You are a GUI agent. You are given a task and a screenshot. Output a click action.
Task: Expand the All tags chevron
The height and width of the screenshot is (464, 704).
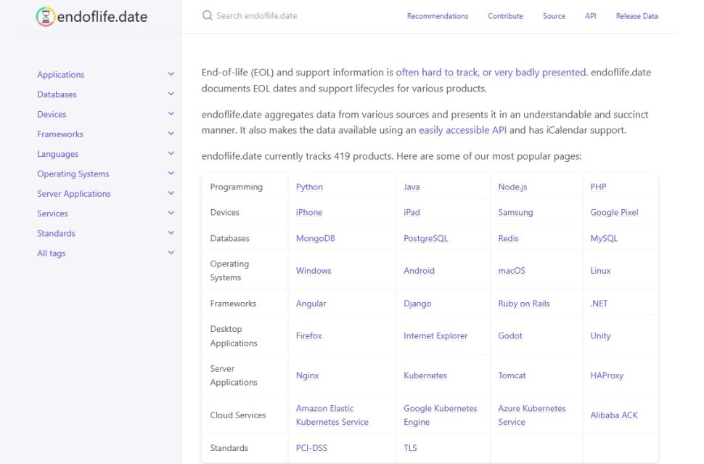pyautogui.click(x=171, y=253)
